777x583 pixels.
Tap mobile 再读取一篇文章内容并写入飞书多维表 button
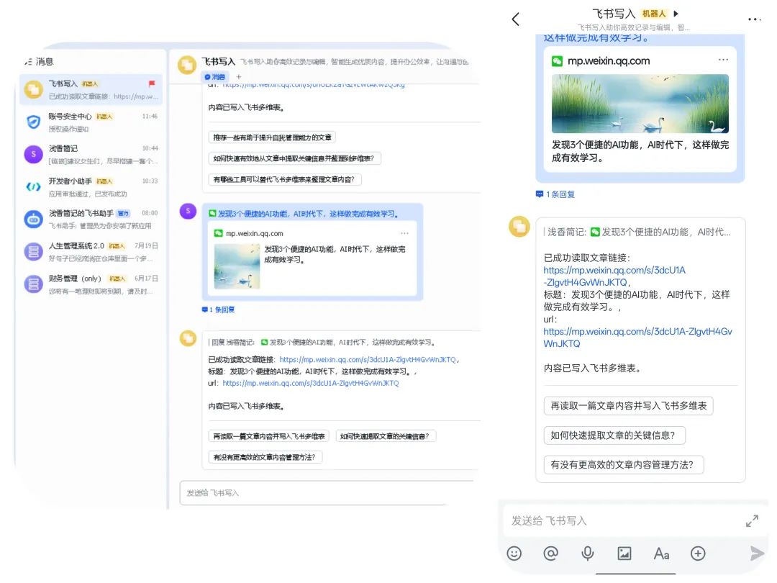pos(628,406)
